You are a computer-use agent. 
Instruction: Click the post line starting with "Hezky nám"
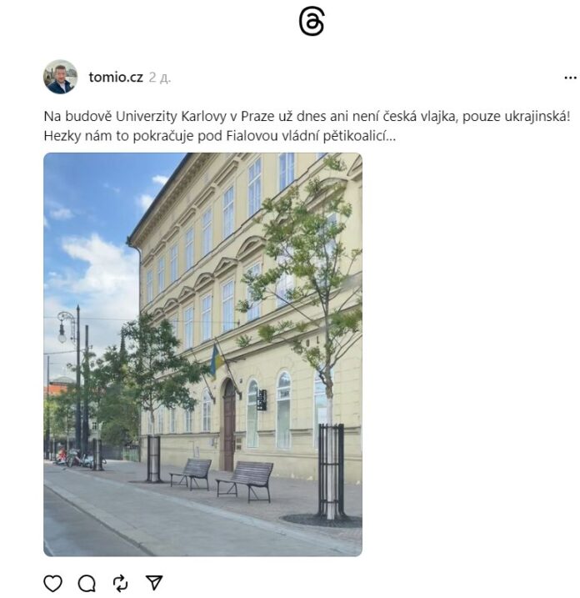220,136
